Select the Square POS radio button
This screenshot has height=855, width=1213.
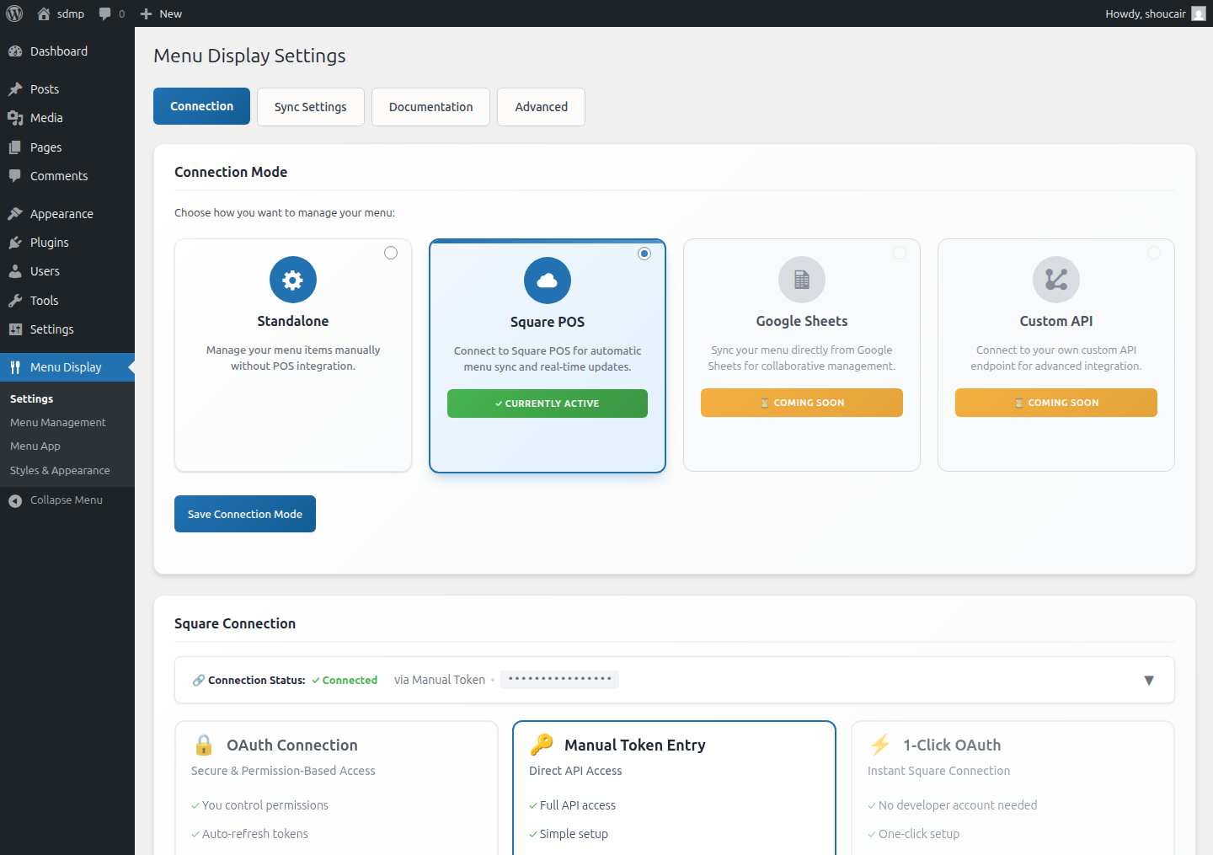644,254
